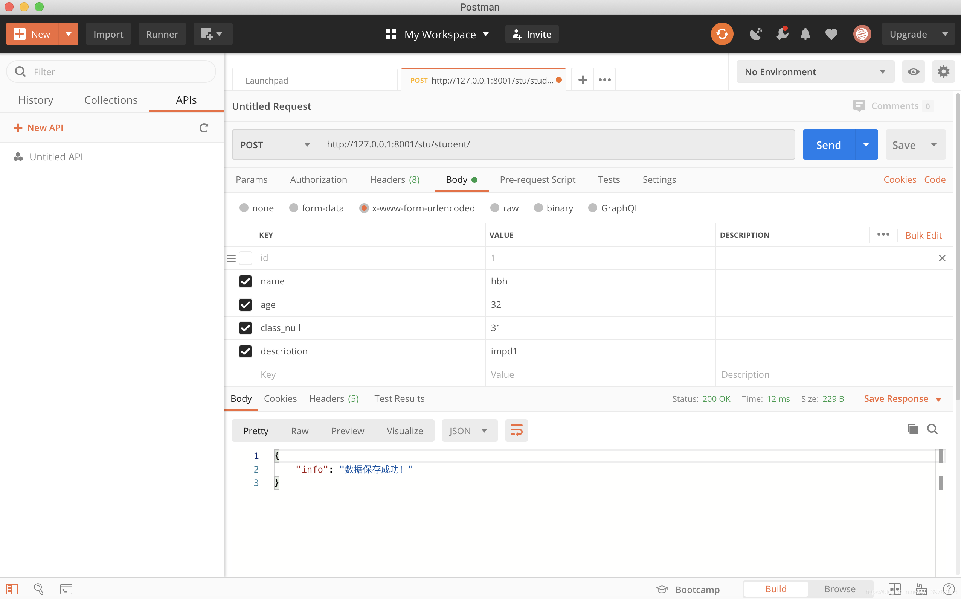This screenshot has width=961, height=599.
Task: Search within the response body
Action: tap(932, 429)
